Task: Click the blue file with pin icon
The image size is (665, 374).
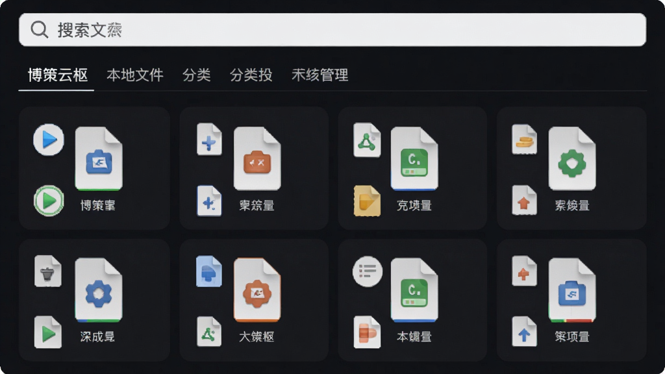Action: point(209,271)
